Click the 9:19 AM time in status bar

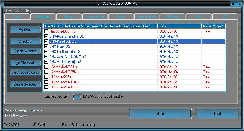pos(39,125)
